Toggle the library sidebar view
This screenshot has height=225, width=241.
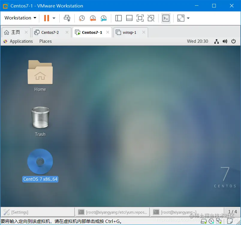click(118, 18)
